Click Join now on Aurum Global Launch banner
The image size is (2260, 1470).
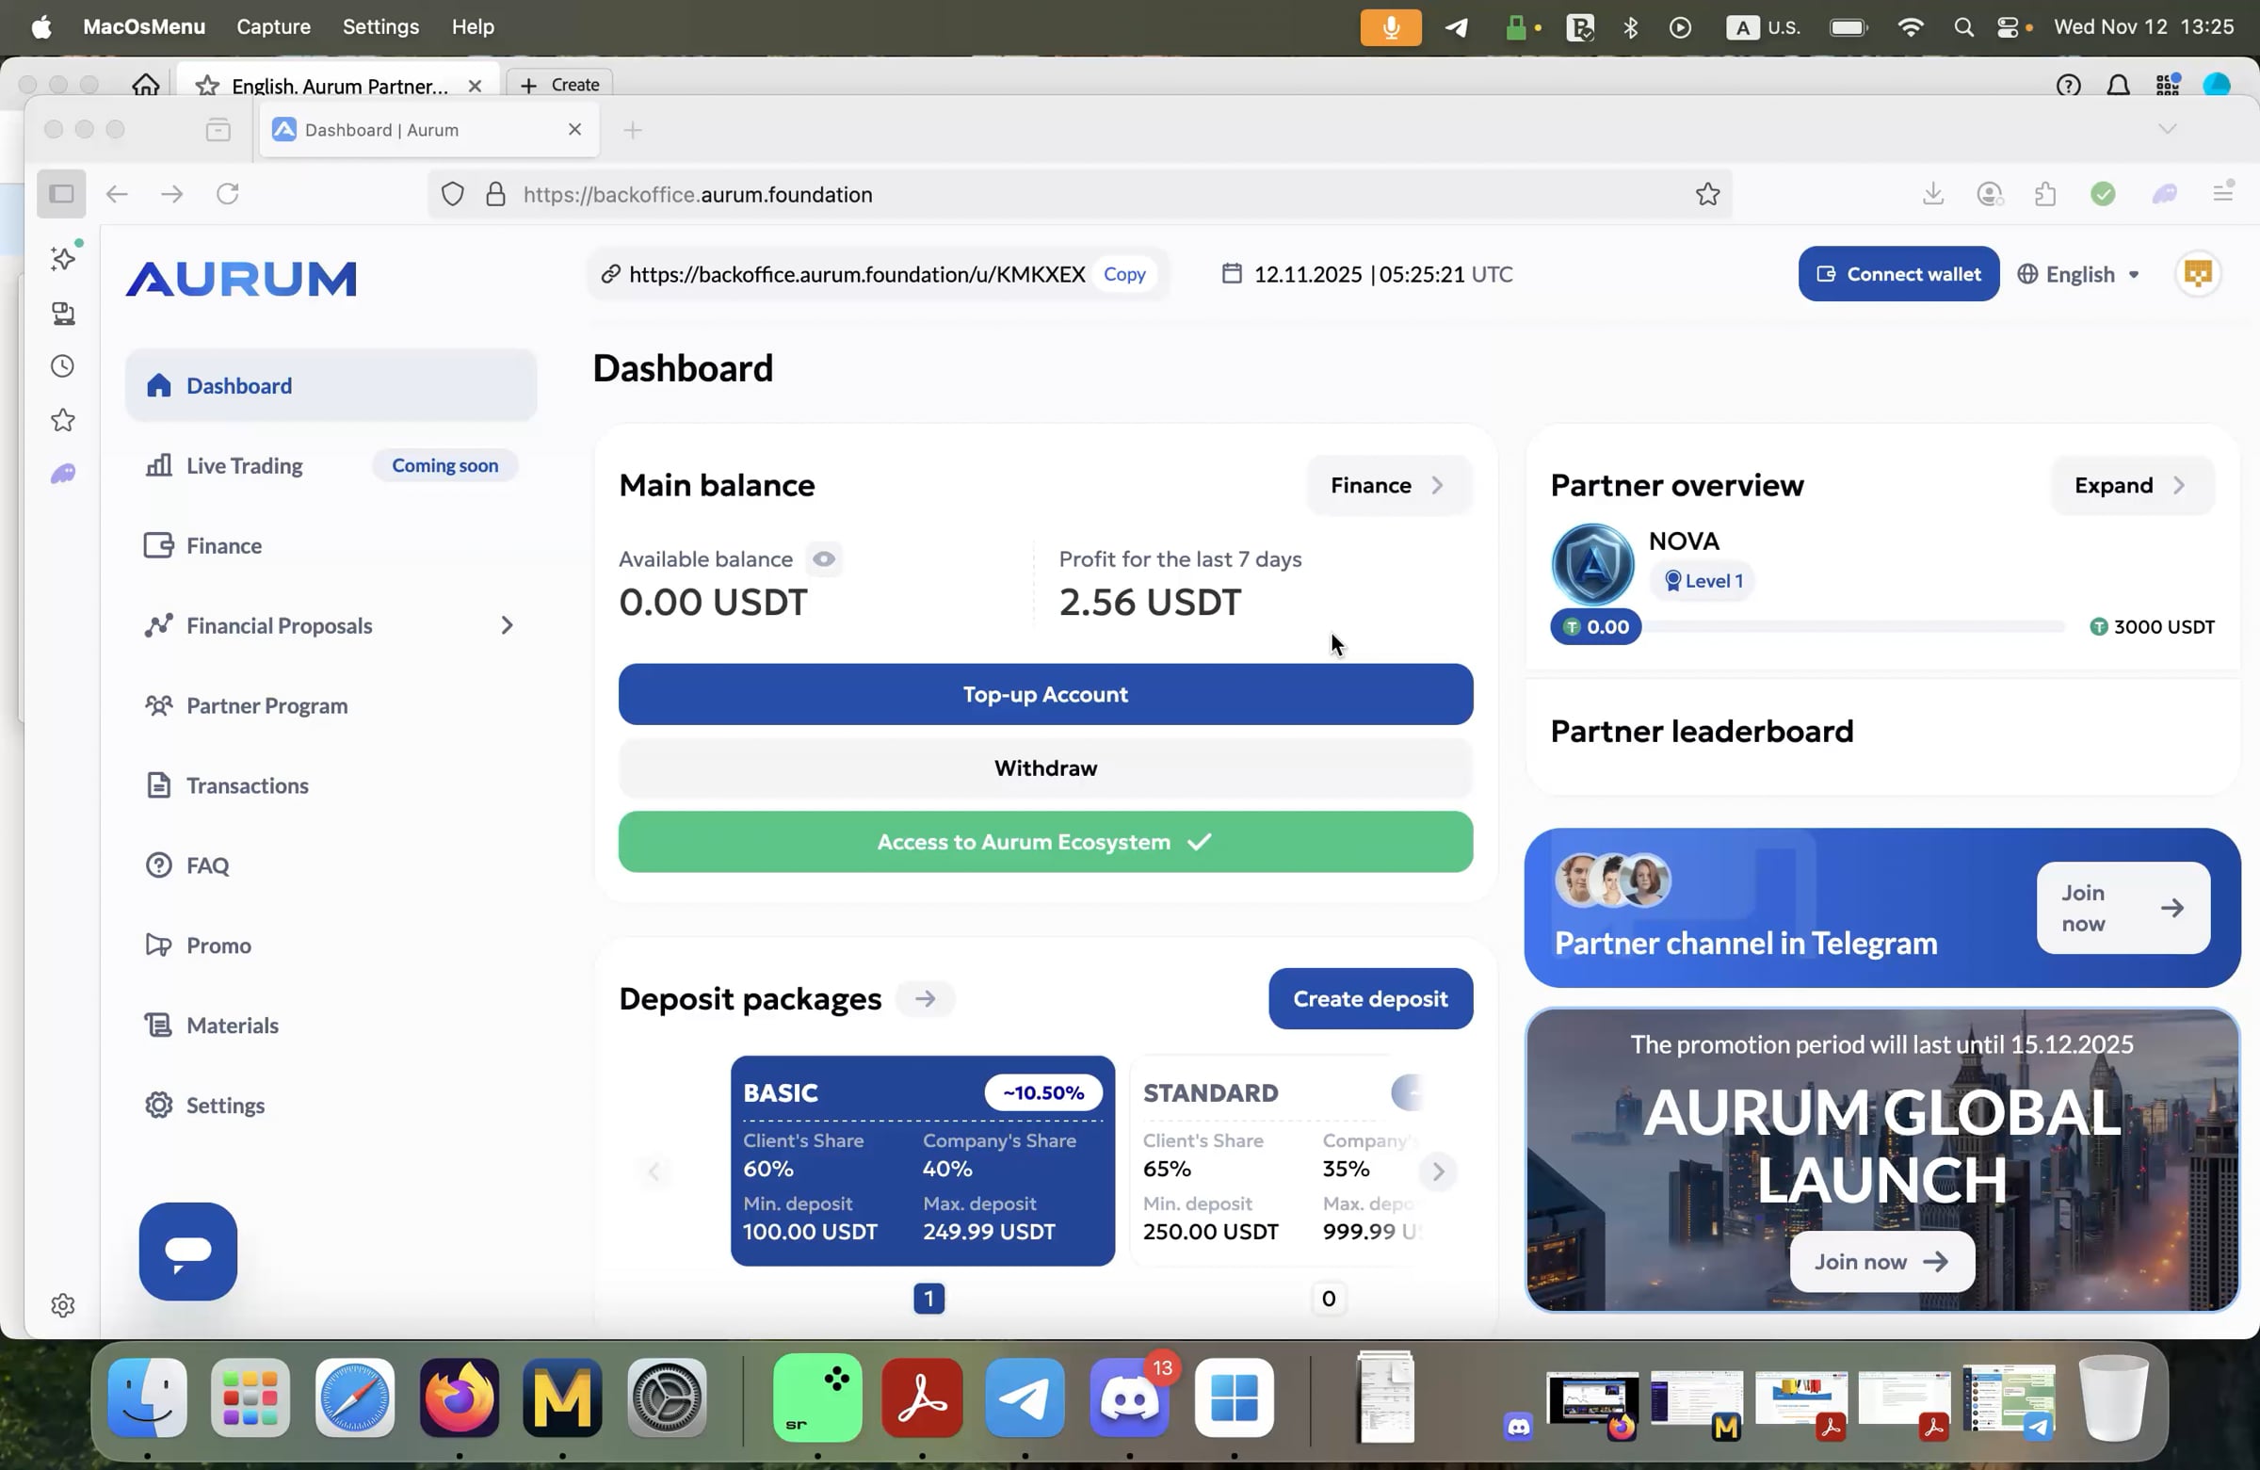pyautogui.click(x=1881, y=1261)
